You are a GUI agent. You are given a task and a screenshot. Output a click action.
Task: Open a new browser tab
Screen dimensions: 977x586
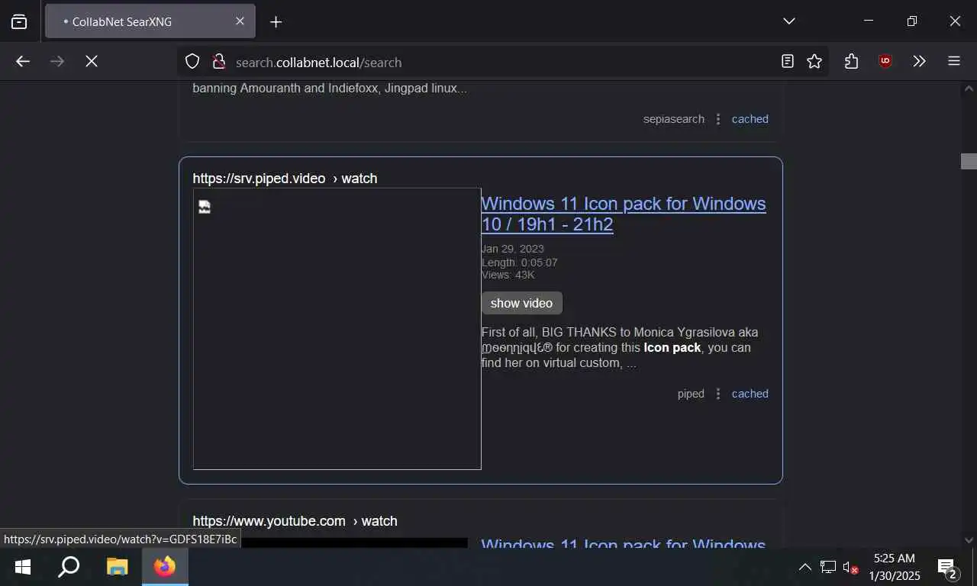point(276,21)
